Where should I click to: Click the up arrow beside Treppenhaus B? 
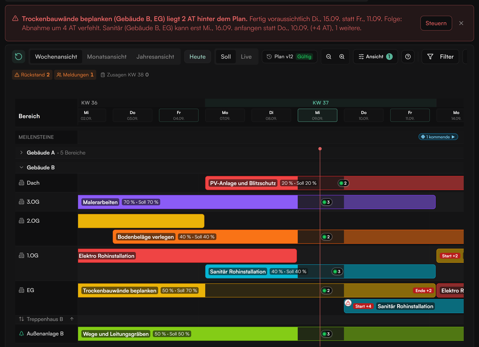pos(72,319)
